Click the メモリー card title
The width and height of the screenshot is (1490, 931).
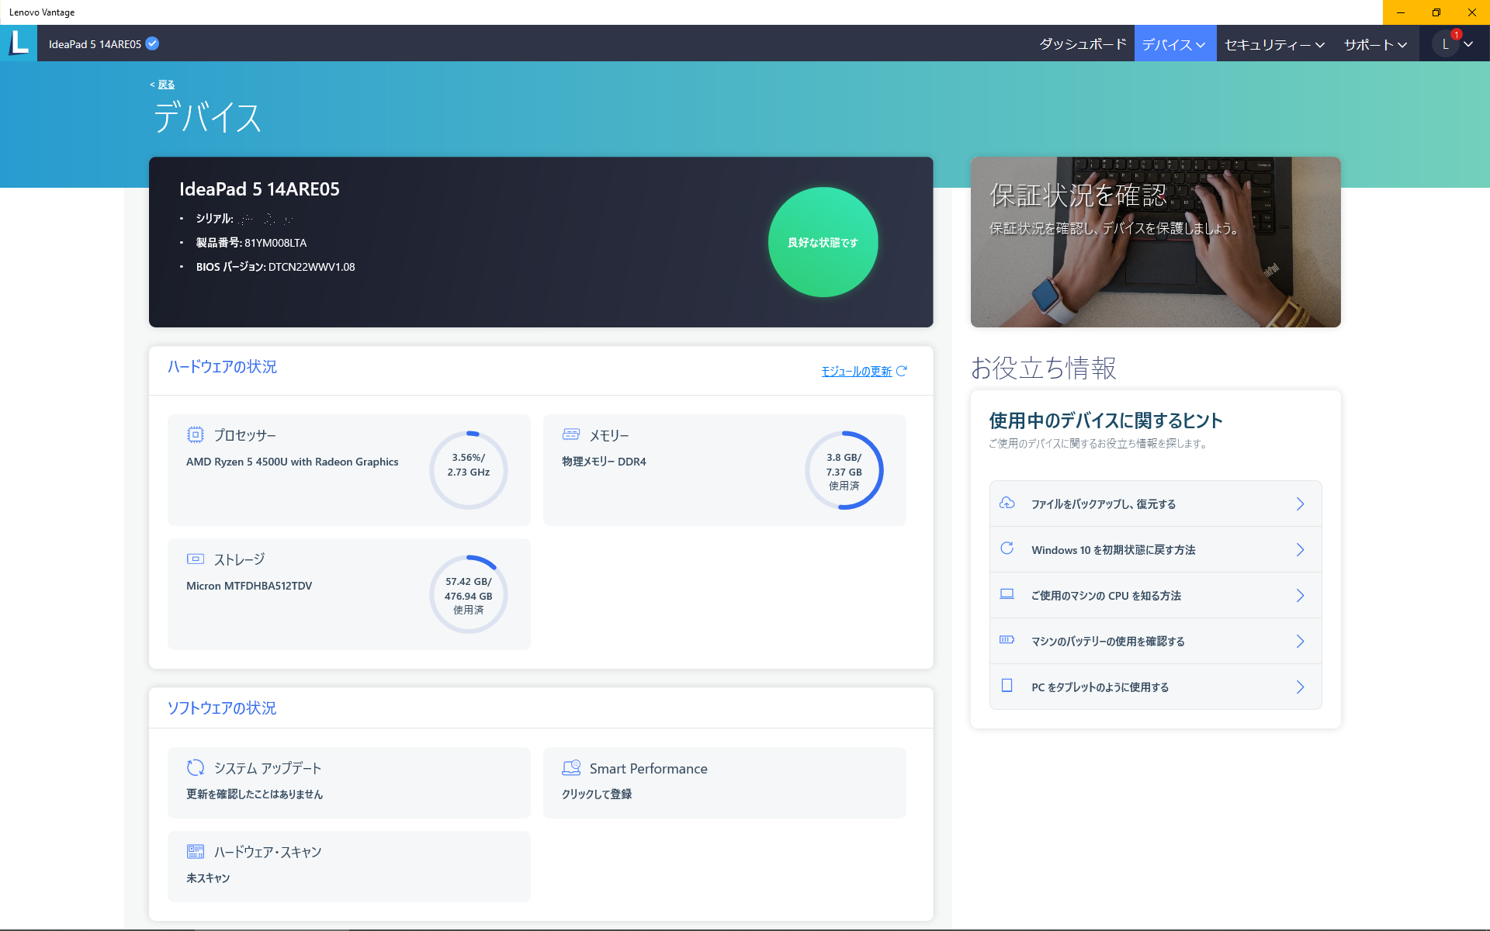point(609,435)
